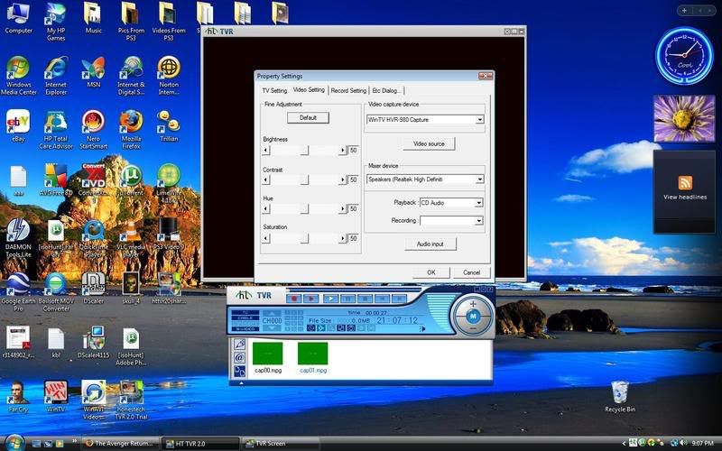Select the WinTV desktop icon

[x=56, y=397]
